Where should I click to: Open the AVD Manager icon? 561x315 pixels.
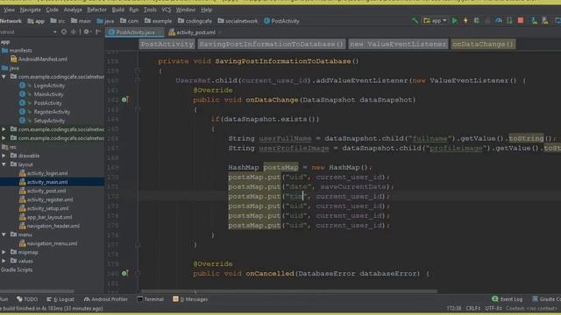click(534, 21)
